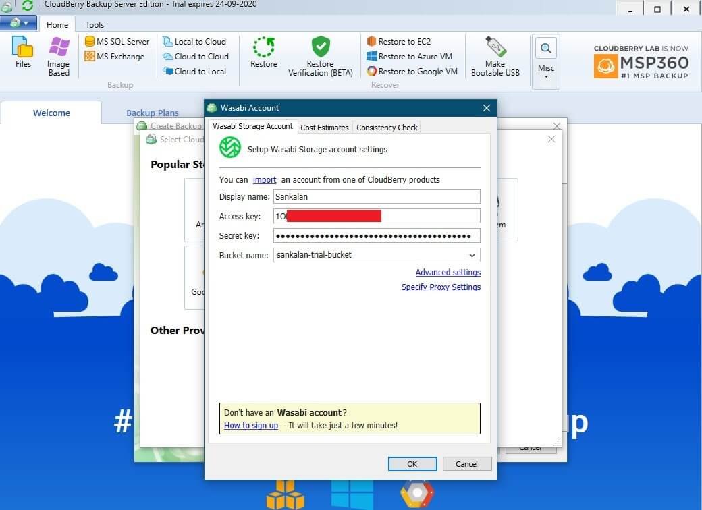Open the Backup Plans tab
This screenshot has width=702, height=510.
coord(153,113)
